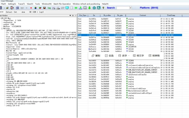
Task: Pin the left window panel
Action: coord(73,15)
